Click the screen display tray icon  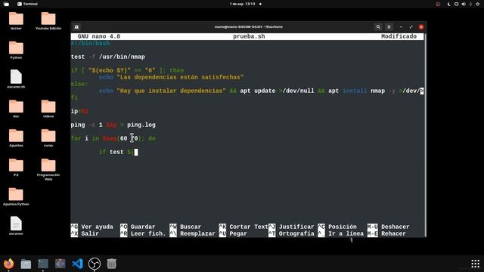pos(456,4)
